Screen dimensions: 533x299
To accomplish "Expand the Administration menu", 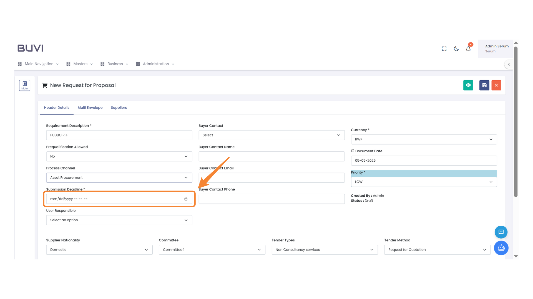I will tap(155, 64).
